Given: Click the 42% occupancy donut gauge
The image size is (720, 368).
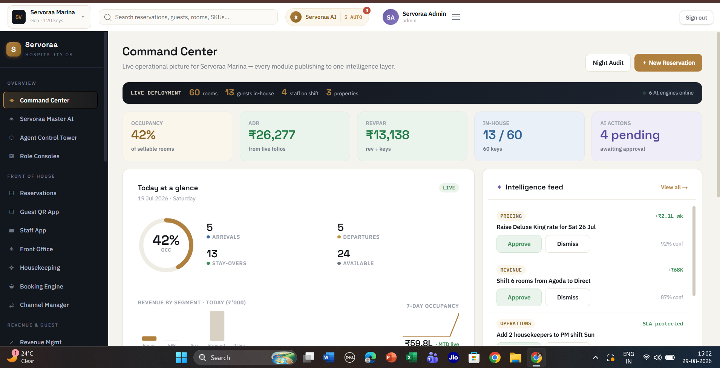Looking at the screenshot, I should click(166, 245).
